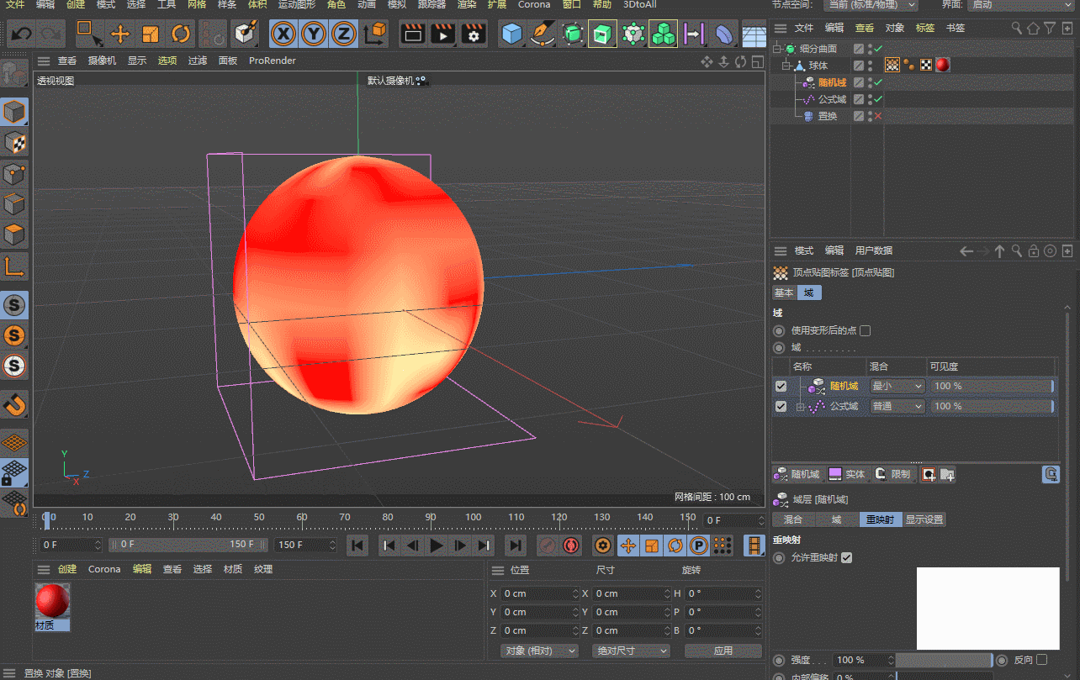Open the 随机域 blend mode dropdown (最小)

[897, 386]
